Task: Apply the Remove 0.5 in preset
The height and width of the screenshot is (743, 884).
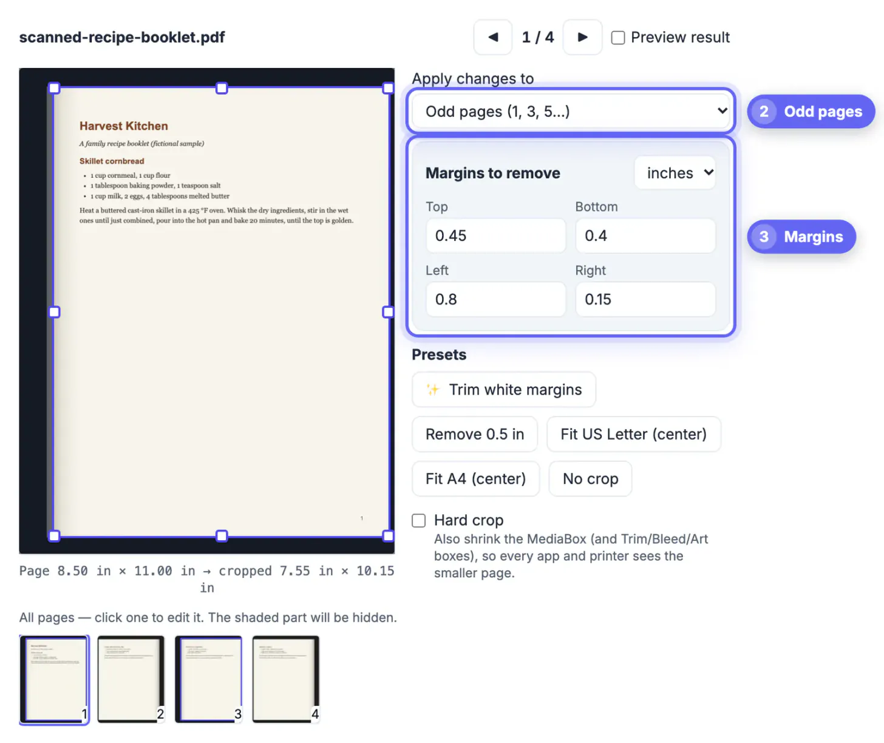Action: [475, 434]
